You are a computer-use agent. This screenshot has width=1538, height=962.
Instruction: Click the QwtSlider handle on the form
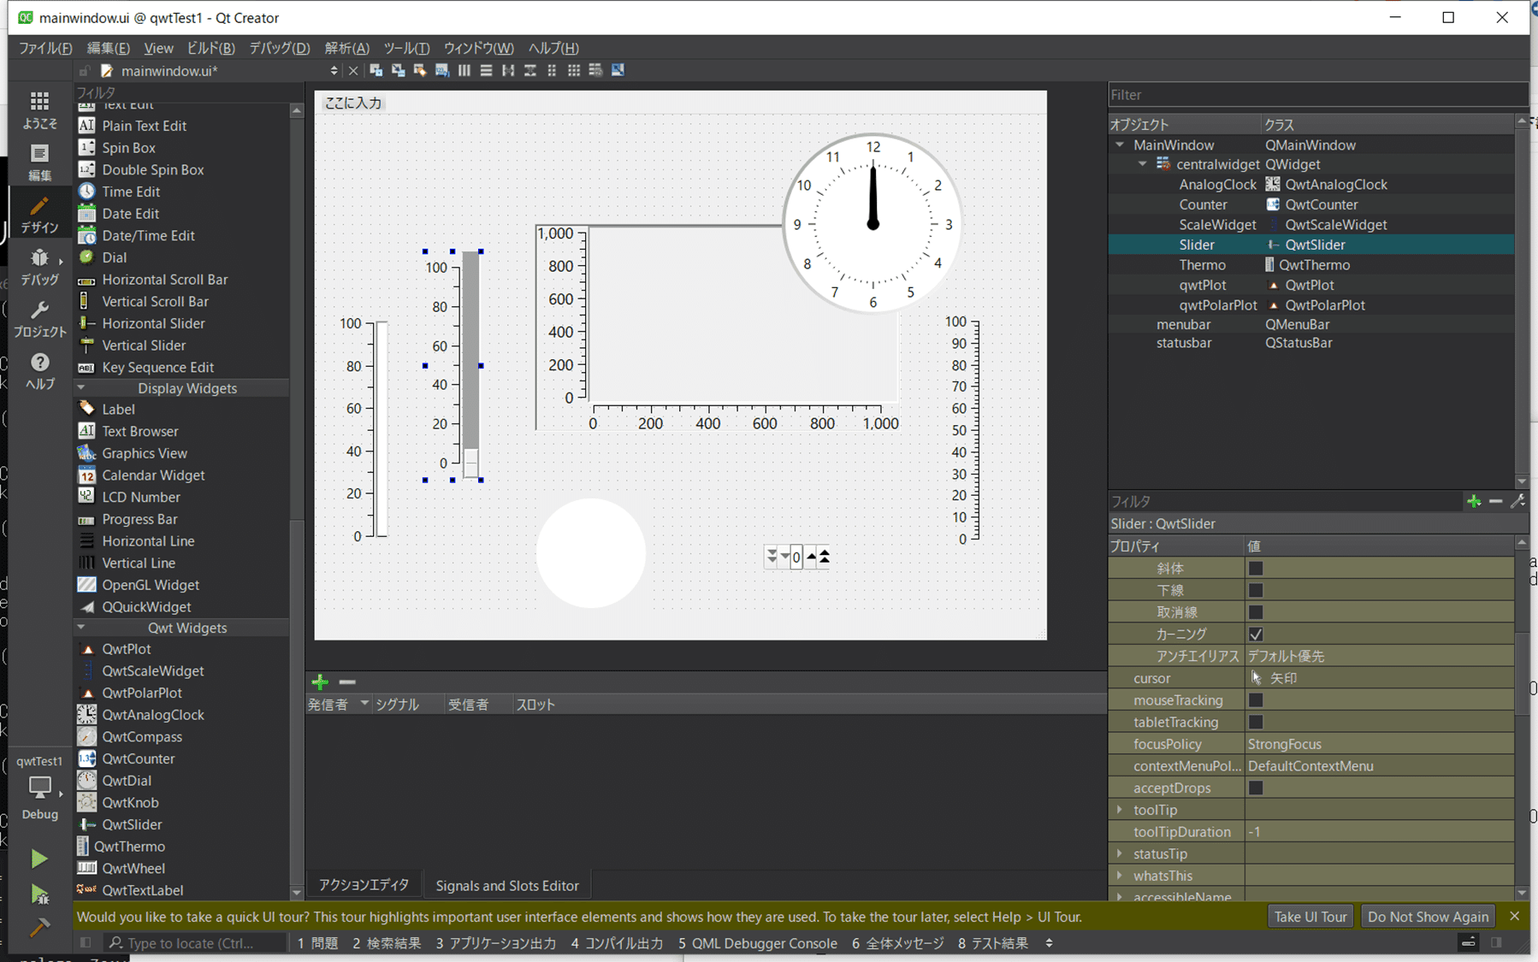(470, 463)
